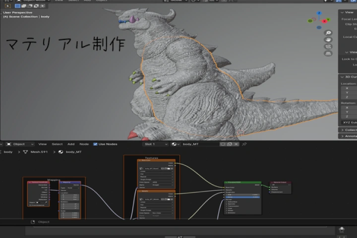Uncheck the Use Nodes checkbox
357x238 pixels.
95,144
